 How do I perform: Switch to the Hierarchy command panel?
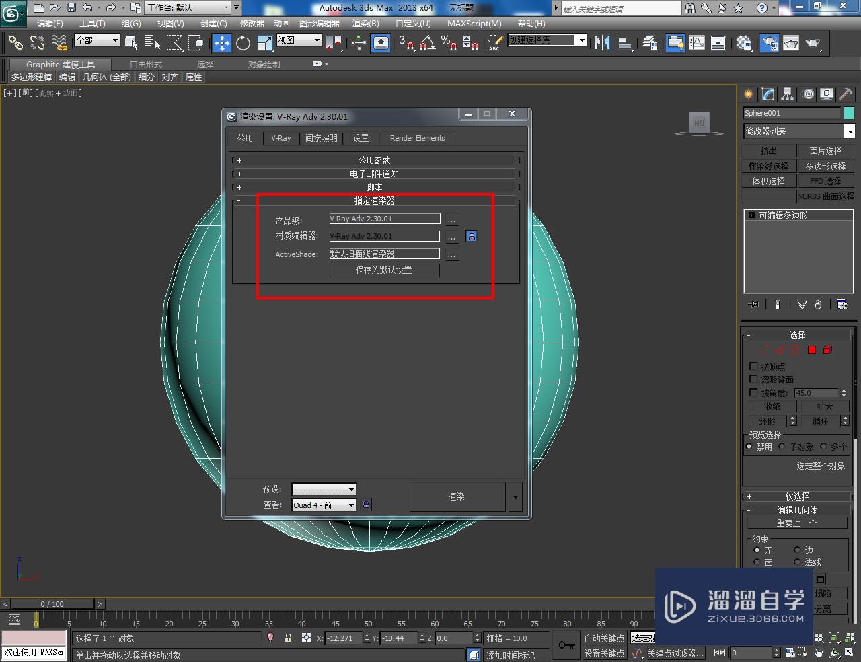(788, 94)
